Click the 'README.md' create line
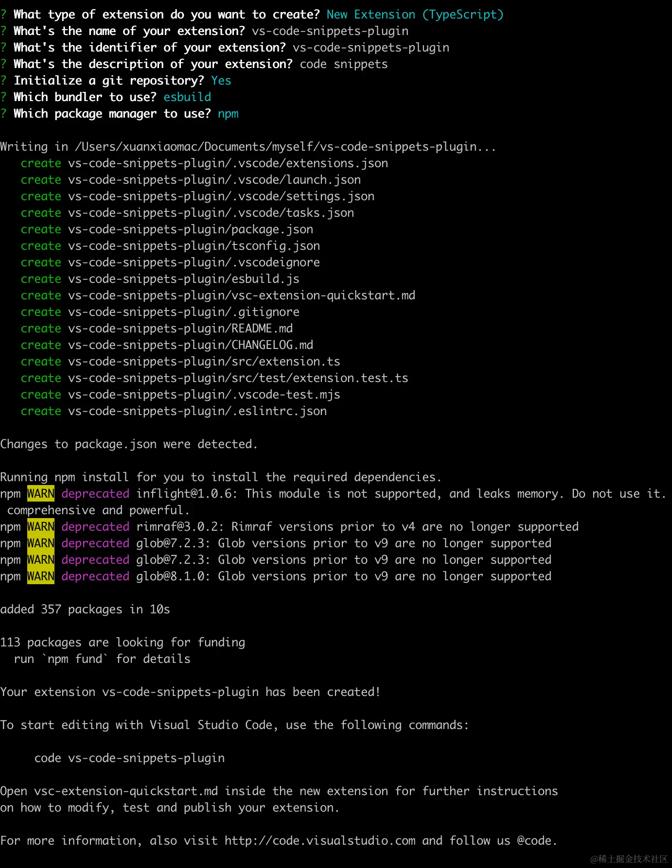This screenshot has width=672, height=868. click(157, 329)
